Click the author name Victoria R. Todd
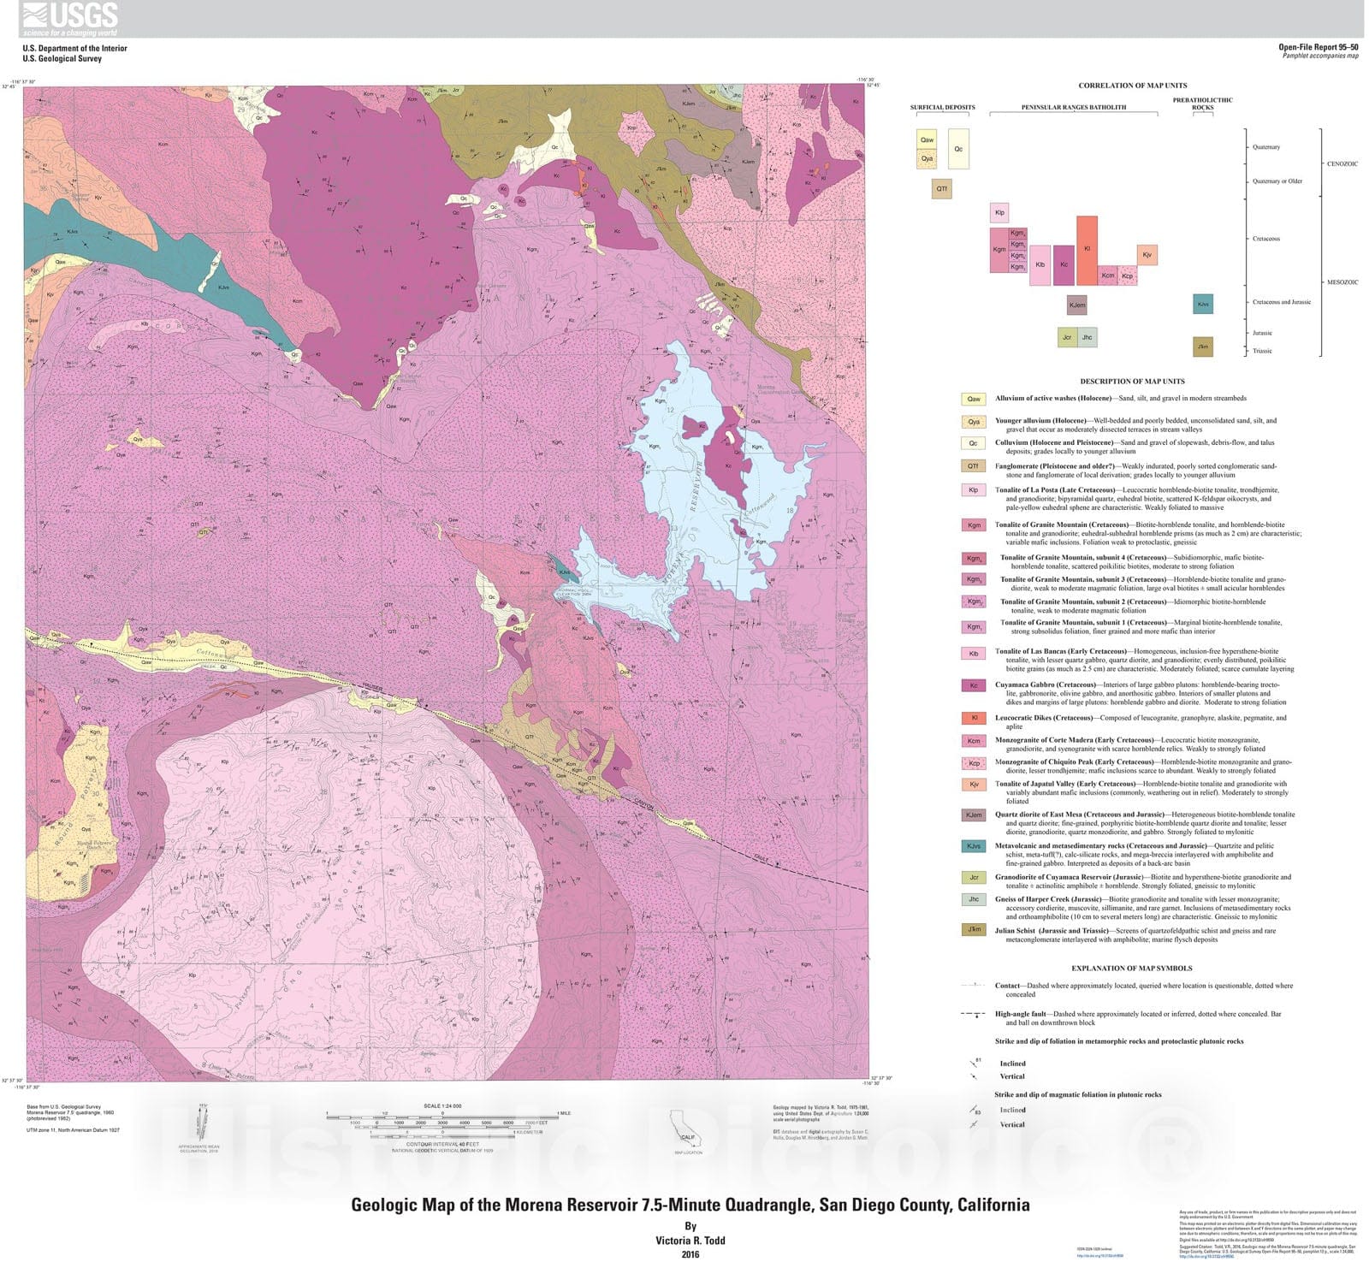 pyautogui.click(x=690, y=1241)
